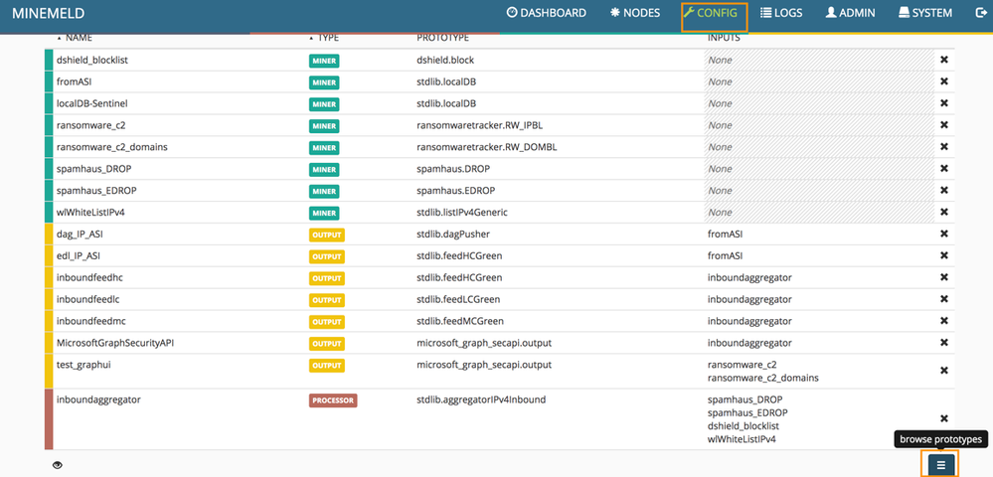Delete the MicrosoftGraphSecurityAPI node via X

point(944,343)
